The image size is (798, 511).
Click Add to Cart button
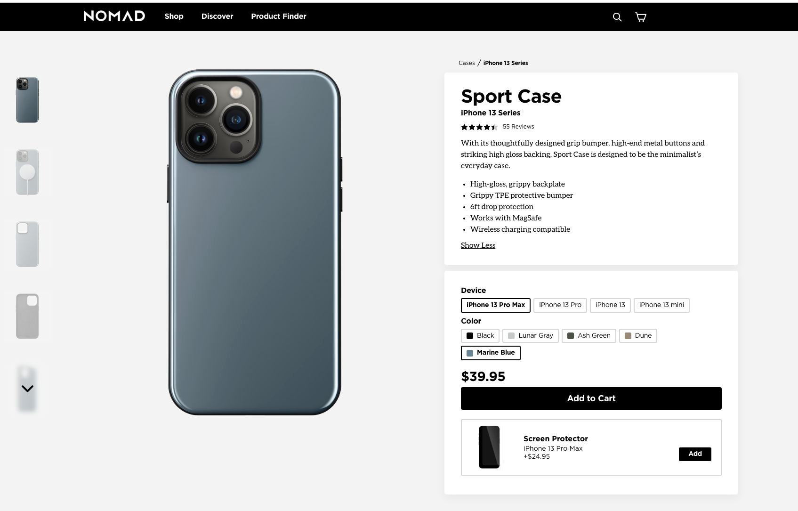(591, 398)
